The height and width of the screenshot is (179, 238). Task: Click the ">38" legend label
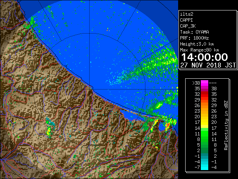196,83
